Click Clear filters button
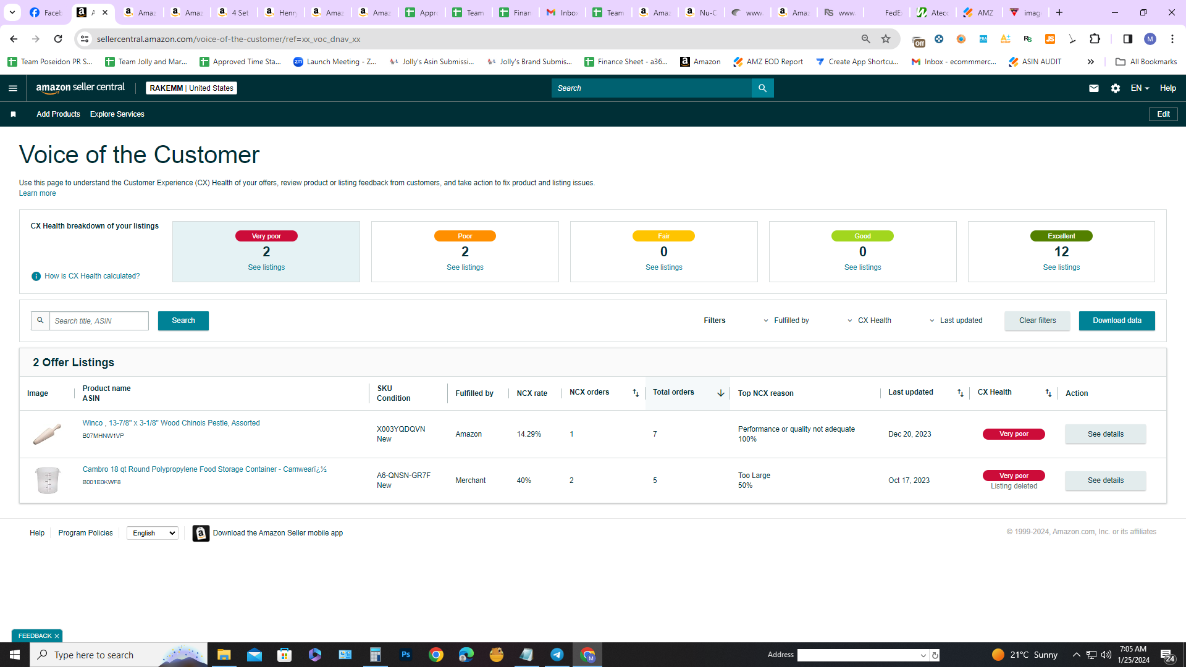 point(1037,321)
